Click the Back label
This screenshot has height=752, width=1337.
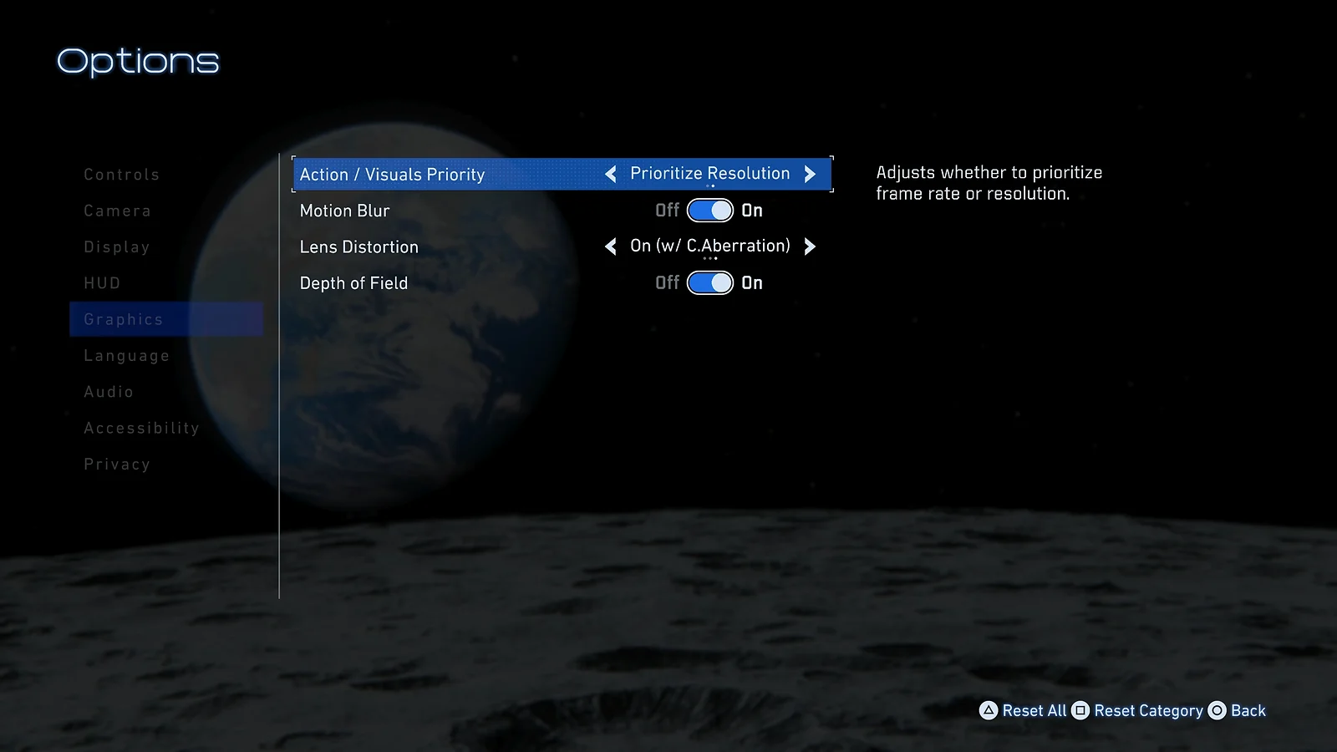click(x=1248, y=710)
